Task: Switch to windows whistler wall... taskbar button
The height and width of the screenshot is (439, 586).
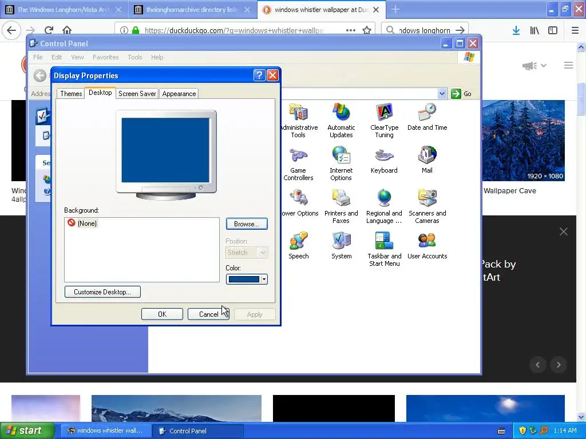Action: [106, 431]
